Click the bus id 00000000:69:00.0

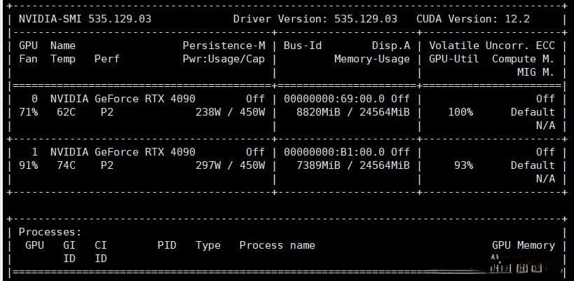click(334, 99)
